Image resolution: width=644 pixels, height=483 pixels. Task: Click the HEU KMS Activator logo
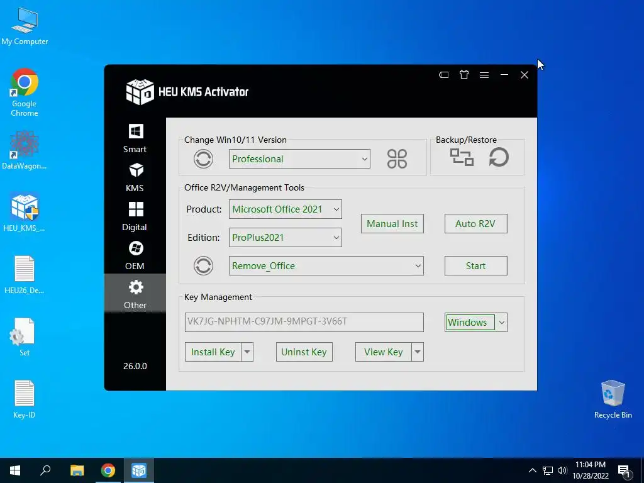pyautogui.click(x=140, y=92)
